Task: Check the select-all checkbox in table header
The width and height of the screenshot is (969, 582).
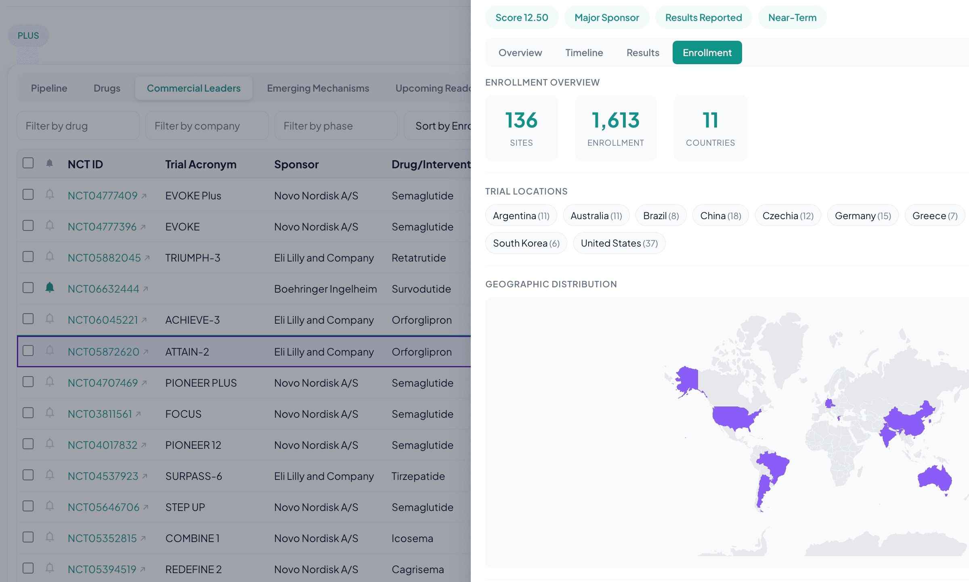Action: tap(28, 163)
